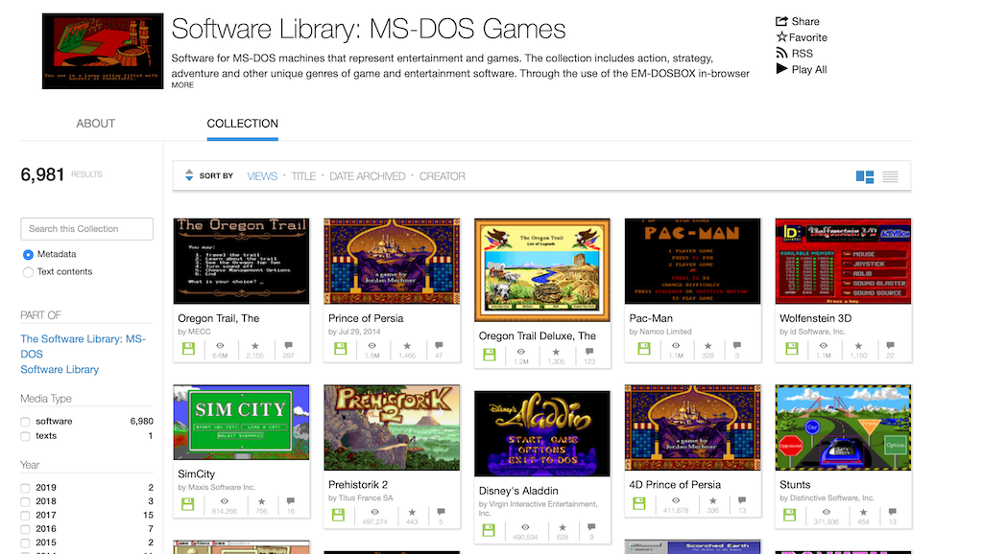Click floppy disk icon on Pac-Man card
Image resolution: width=983 pixels, height=554 pixels.
644,349
